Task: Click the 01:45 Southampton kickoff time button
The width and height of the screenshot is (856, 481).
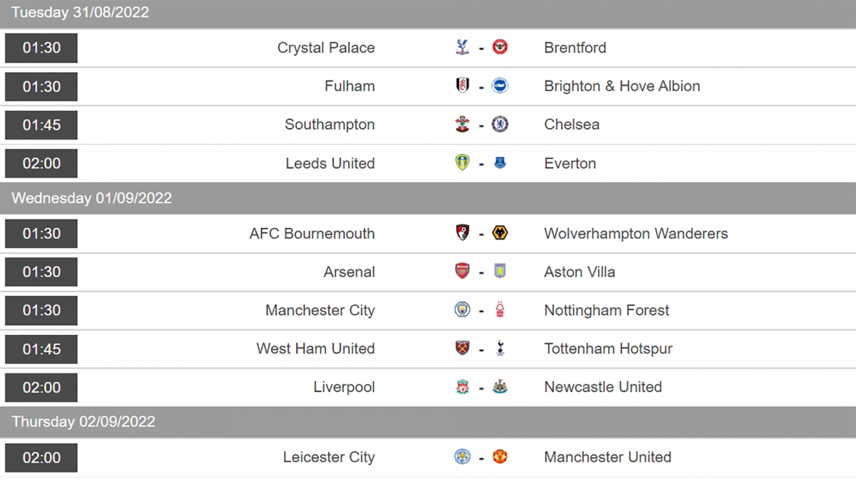Action: [41, 125]
